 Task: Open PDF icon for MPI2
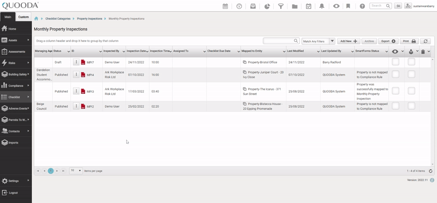tap(83, 106)
